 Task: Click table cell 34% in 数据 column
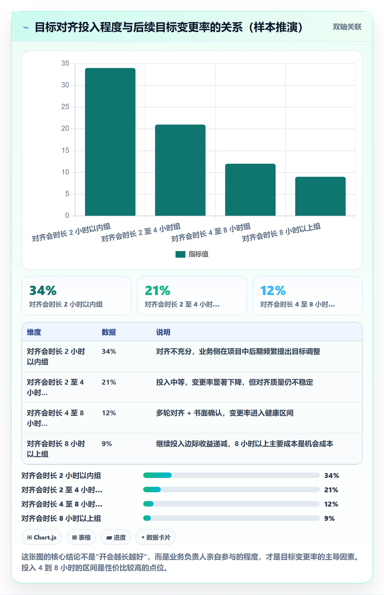pos(109,351)
